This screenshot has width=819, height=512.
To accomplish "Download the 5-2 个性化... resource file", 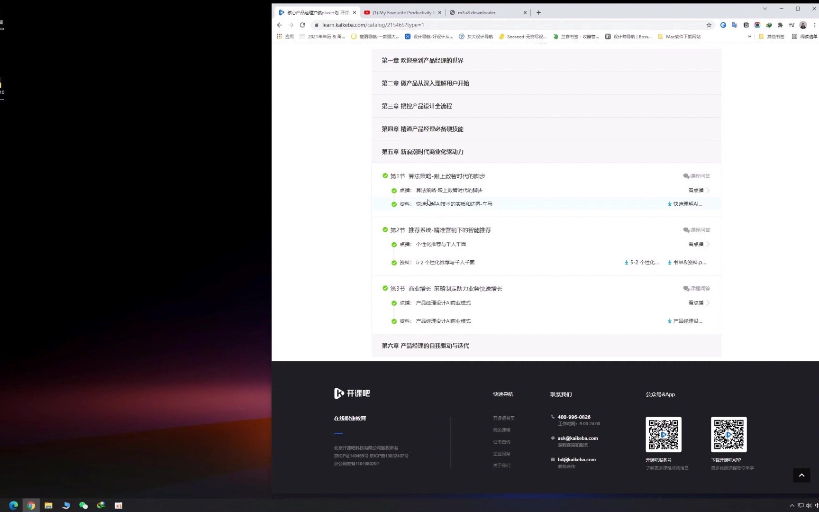I will click(x=642, y=262).
